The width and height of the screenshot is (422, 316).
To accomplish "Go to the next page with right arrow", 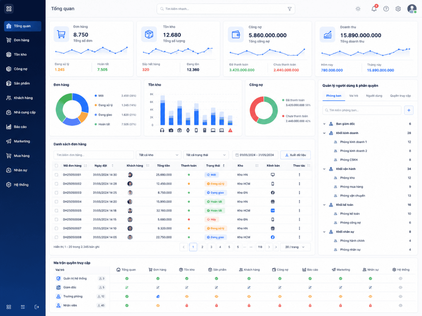I will click(x=269, y=247).
